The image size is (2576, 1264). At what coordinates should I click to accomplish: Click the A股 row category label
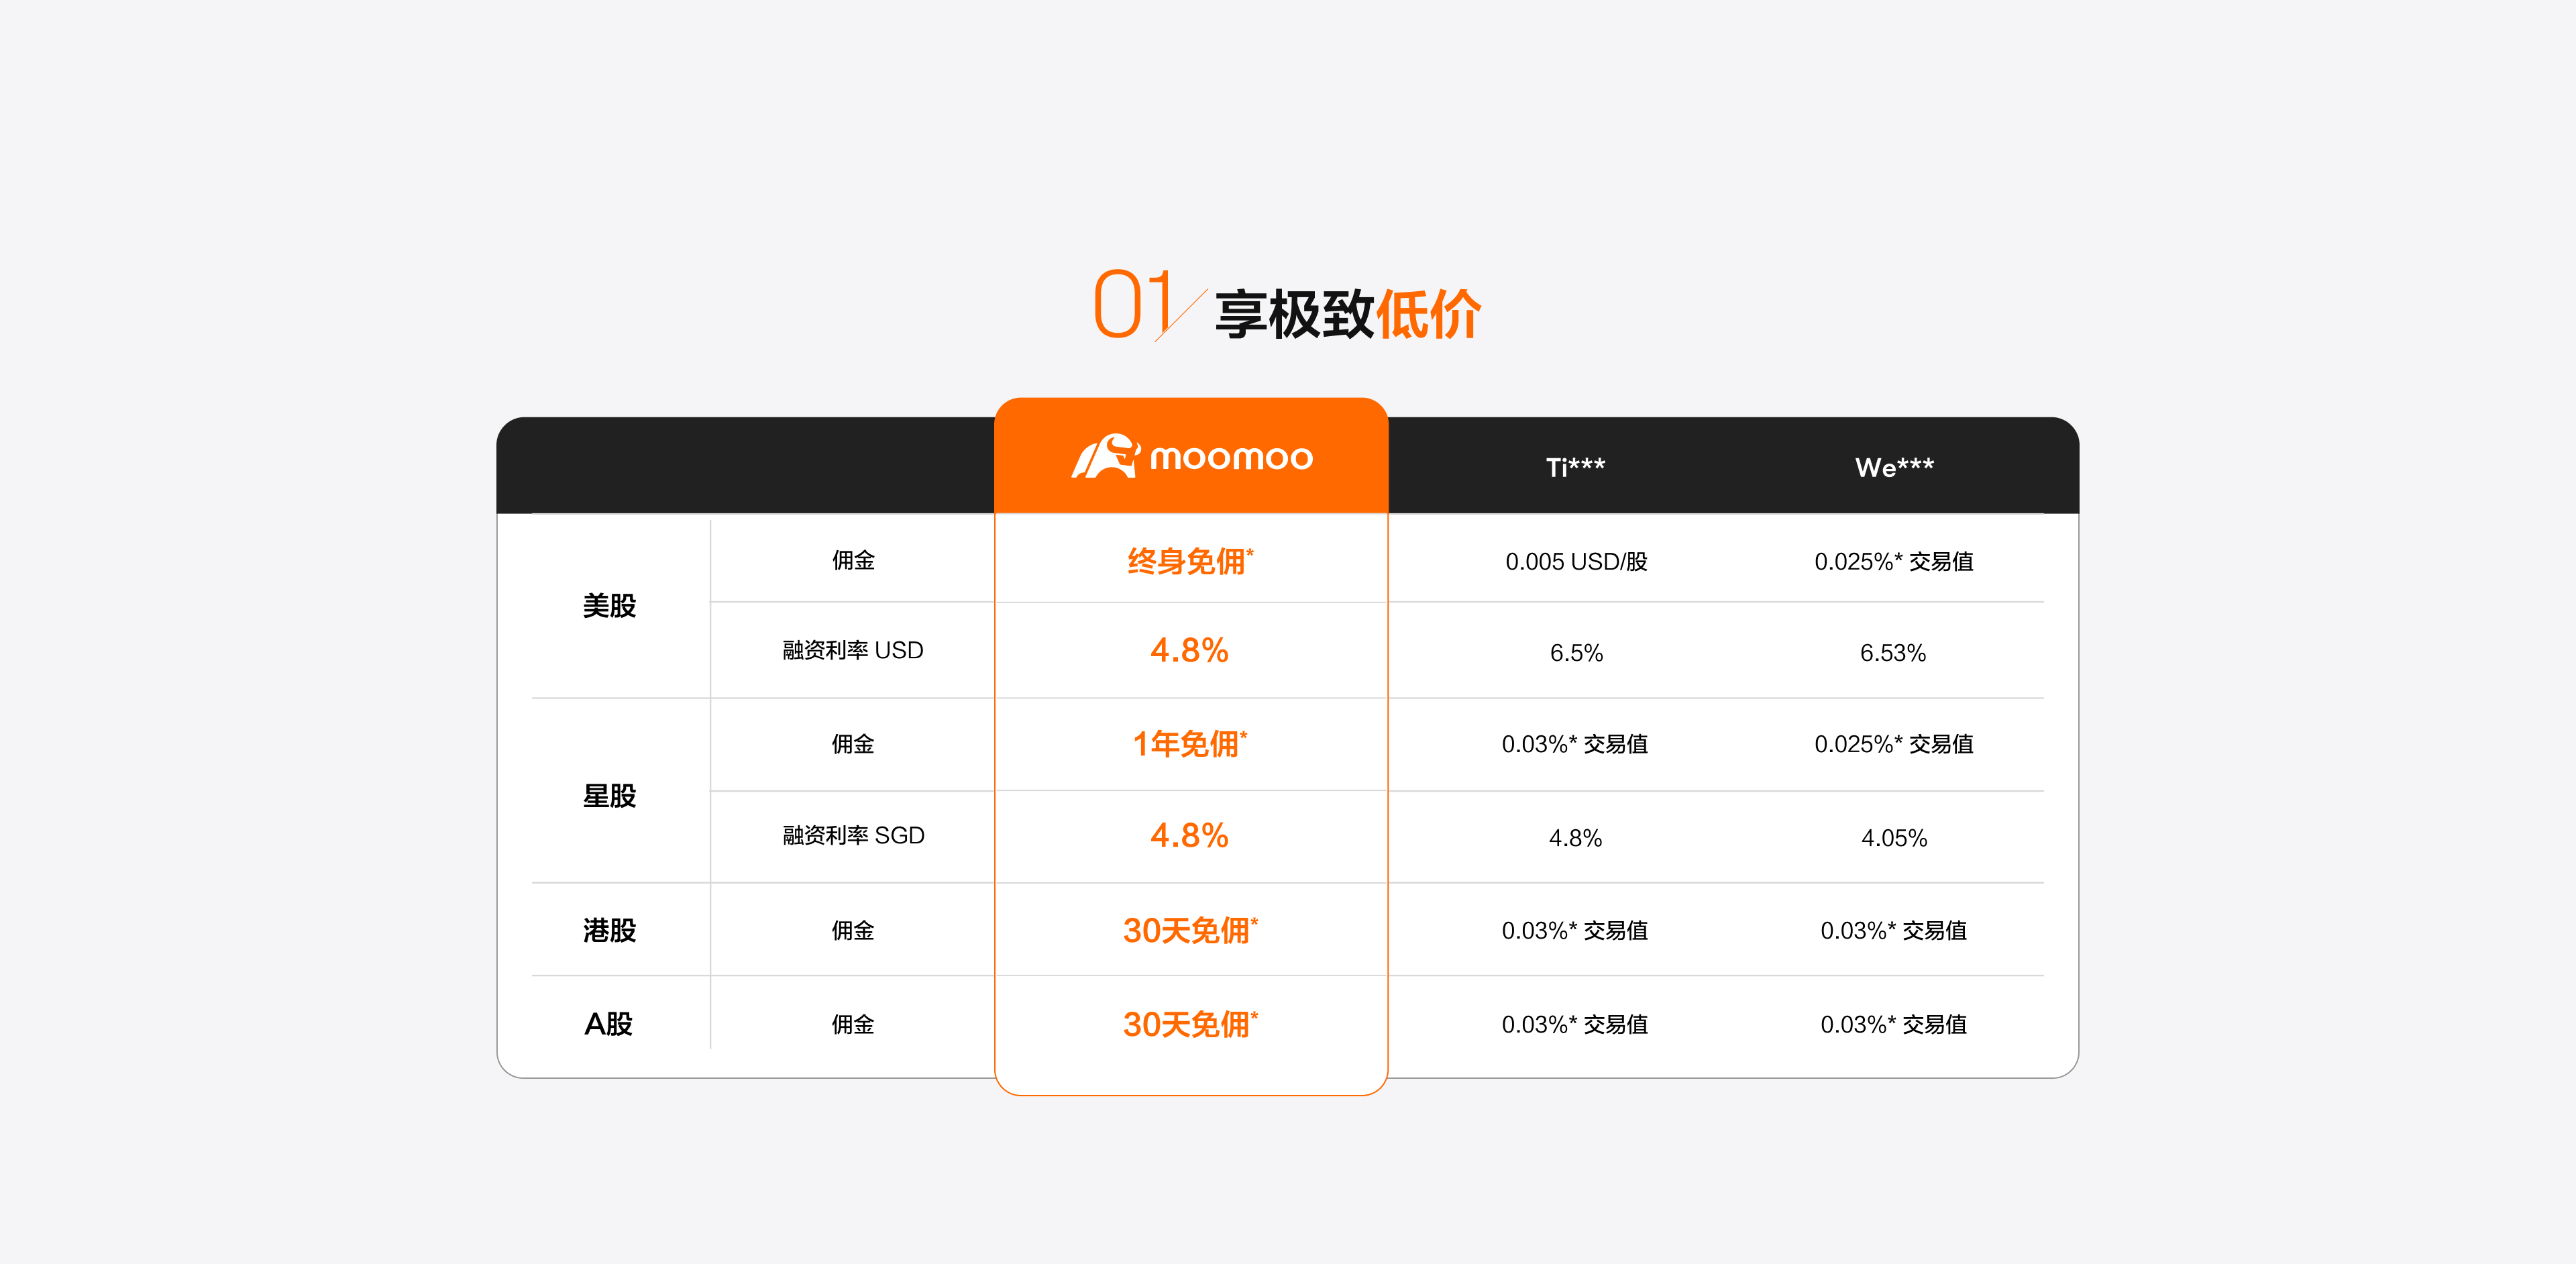[x=609, y=1024]
